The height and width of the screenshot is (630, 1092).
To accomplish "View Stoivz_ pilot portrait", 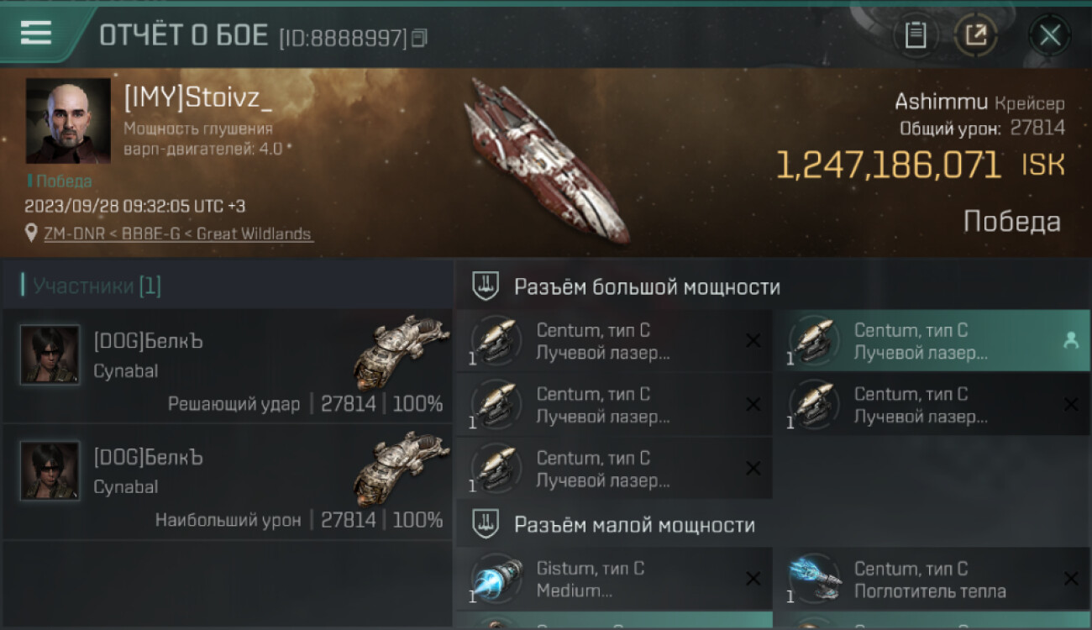I will point(68,121).
